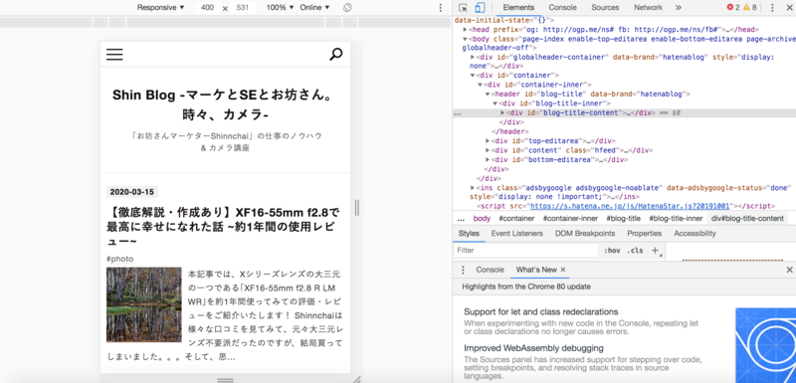Toggle the device toolbar icon
Screen dimensions: 796x383
point(480,8)
